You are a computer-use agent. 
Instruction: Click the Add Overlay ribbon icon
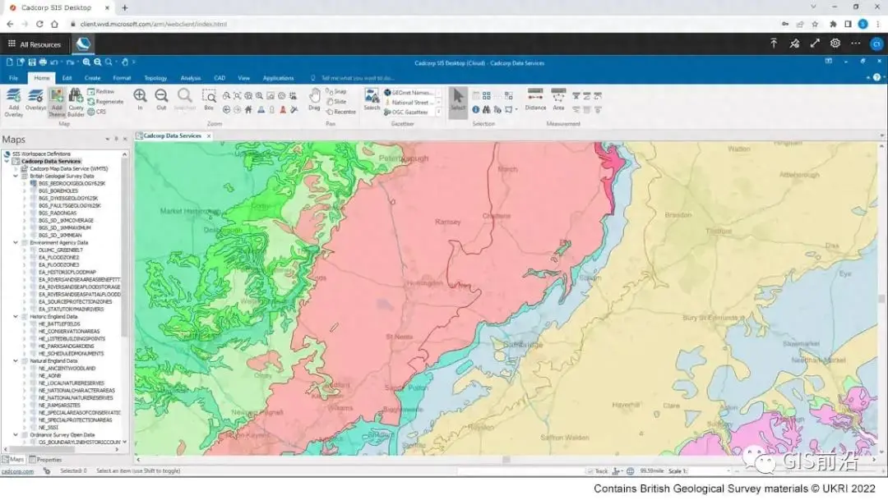click(x=13, y=99)
